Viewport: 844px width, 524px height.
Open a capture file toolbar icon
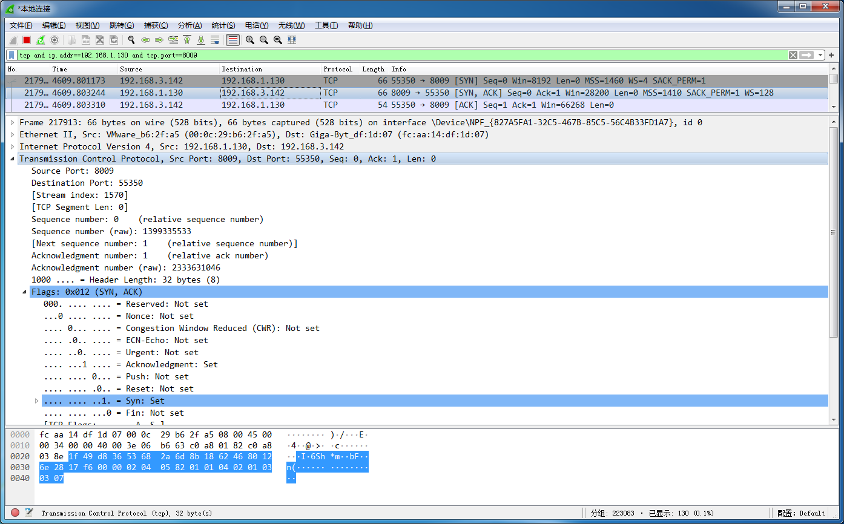tap(72, 40)
